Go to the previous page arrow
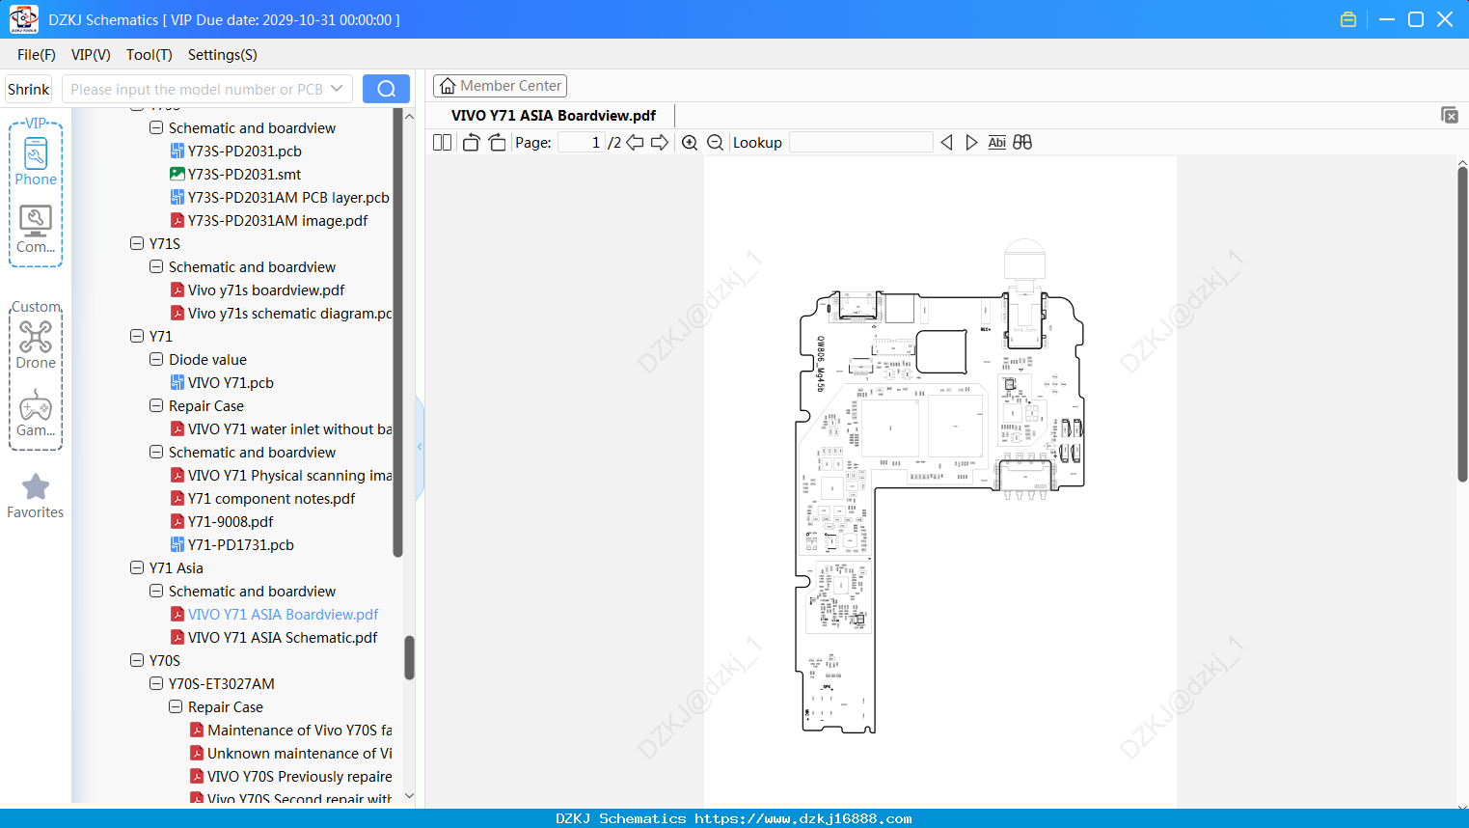Image resolution: width=1469 pixels, height=828 pixels. click(x=635, y=143)
